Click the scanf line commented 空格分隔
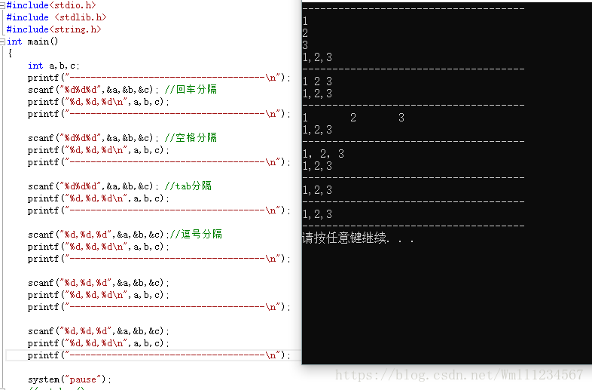The width and height of the screenshot is (592, 390). click(x=122, y=138)
